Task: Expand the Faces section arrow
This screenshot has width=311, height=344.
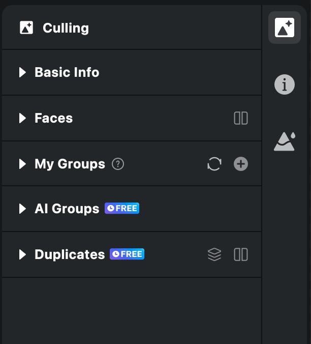Action: tap(22, 118)
